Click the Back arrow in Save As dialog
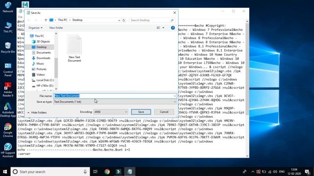Viewport: 314px width, 176px height. 28,20
